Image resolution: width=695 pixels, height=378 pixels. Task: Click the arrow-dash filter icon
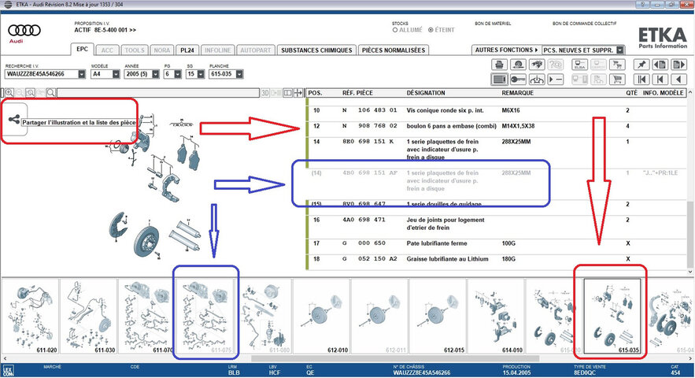point(556,80)
